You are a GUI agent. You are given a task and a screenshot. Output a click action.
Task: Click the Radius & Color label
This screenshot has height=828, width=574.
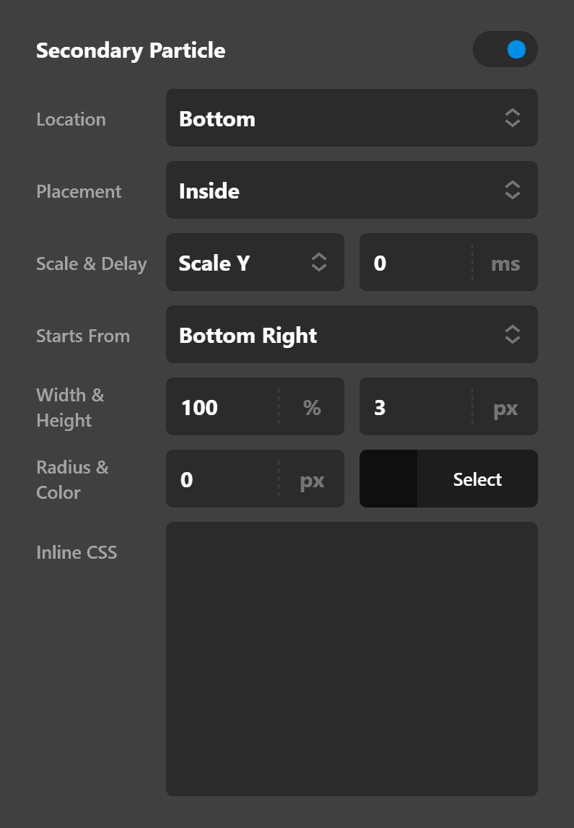72,479
